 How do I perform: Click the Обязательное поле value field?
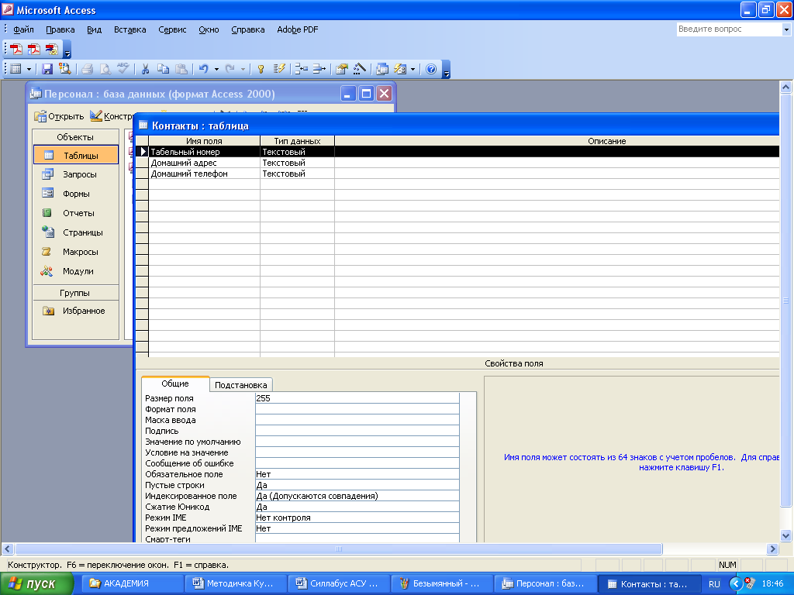tap(357, 474)
